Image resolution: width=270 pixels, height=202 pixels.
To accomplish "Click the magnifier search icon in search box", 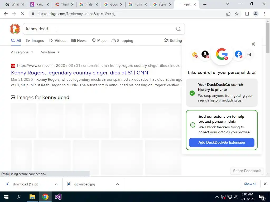I will tap(179, 29).
